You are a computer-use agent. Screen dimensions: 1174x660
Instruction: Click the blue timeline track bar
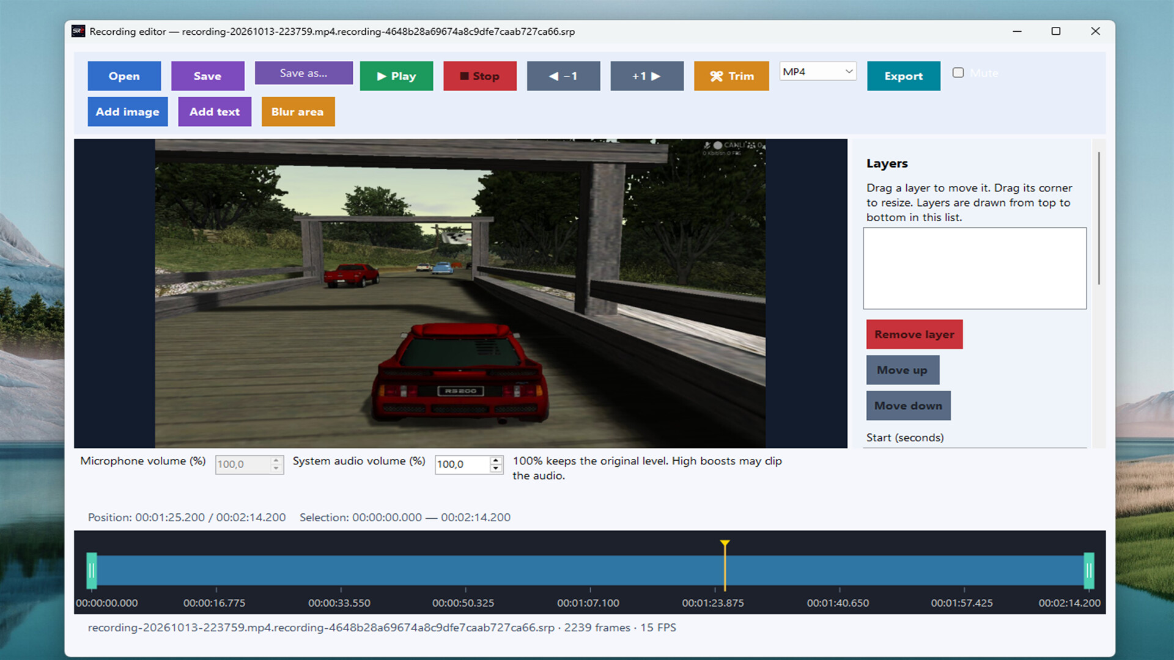pos(590,570)
